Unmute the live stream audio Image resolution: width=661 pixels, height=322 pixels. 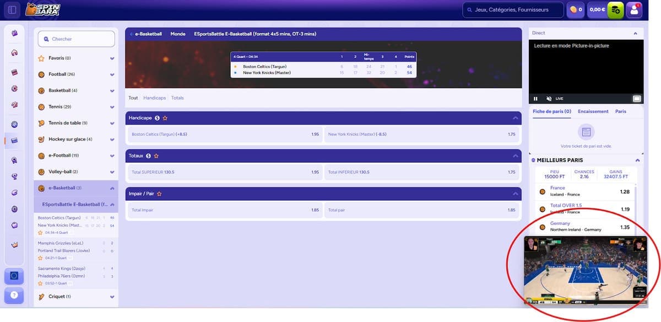[549, 99]
